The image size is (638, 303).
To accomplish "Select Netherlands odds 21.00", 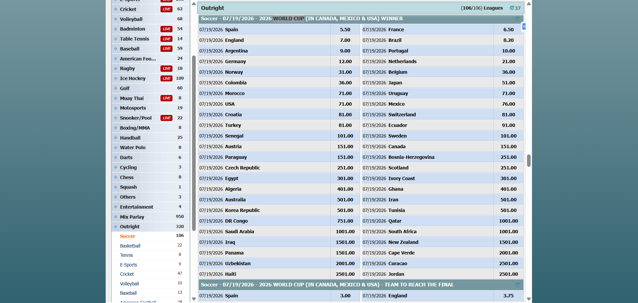I will [508, 61].
